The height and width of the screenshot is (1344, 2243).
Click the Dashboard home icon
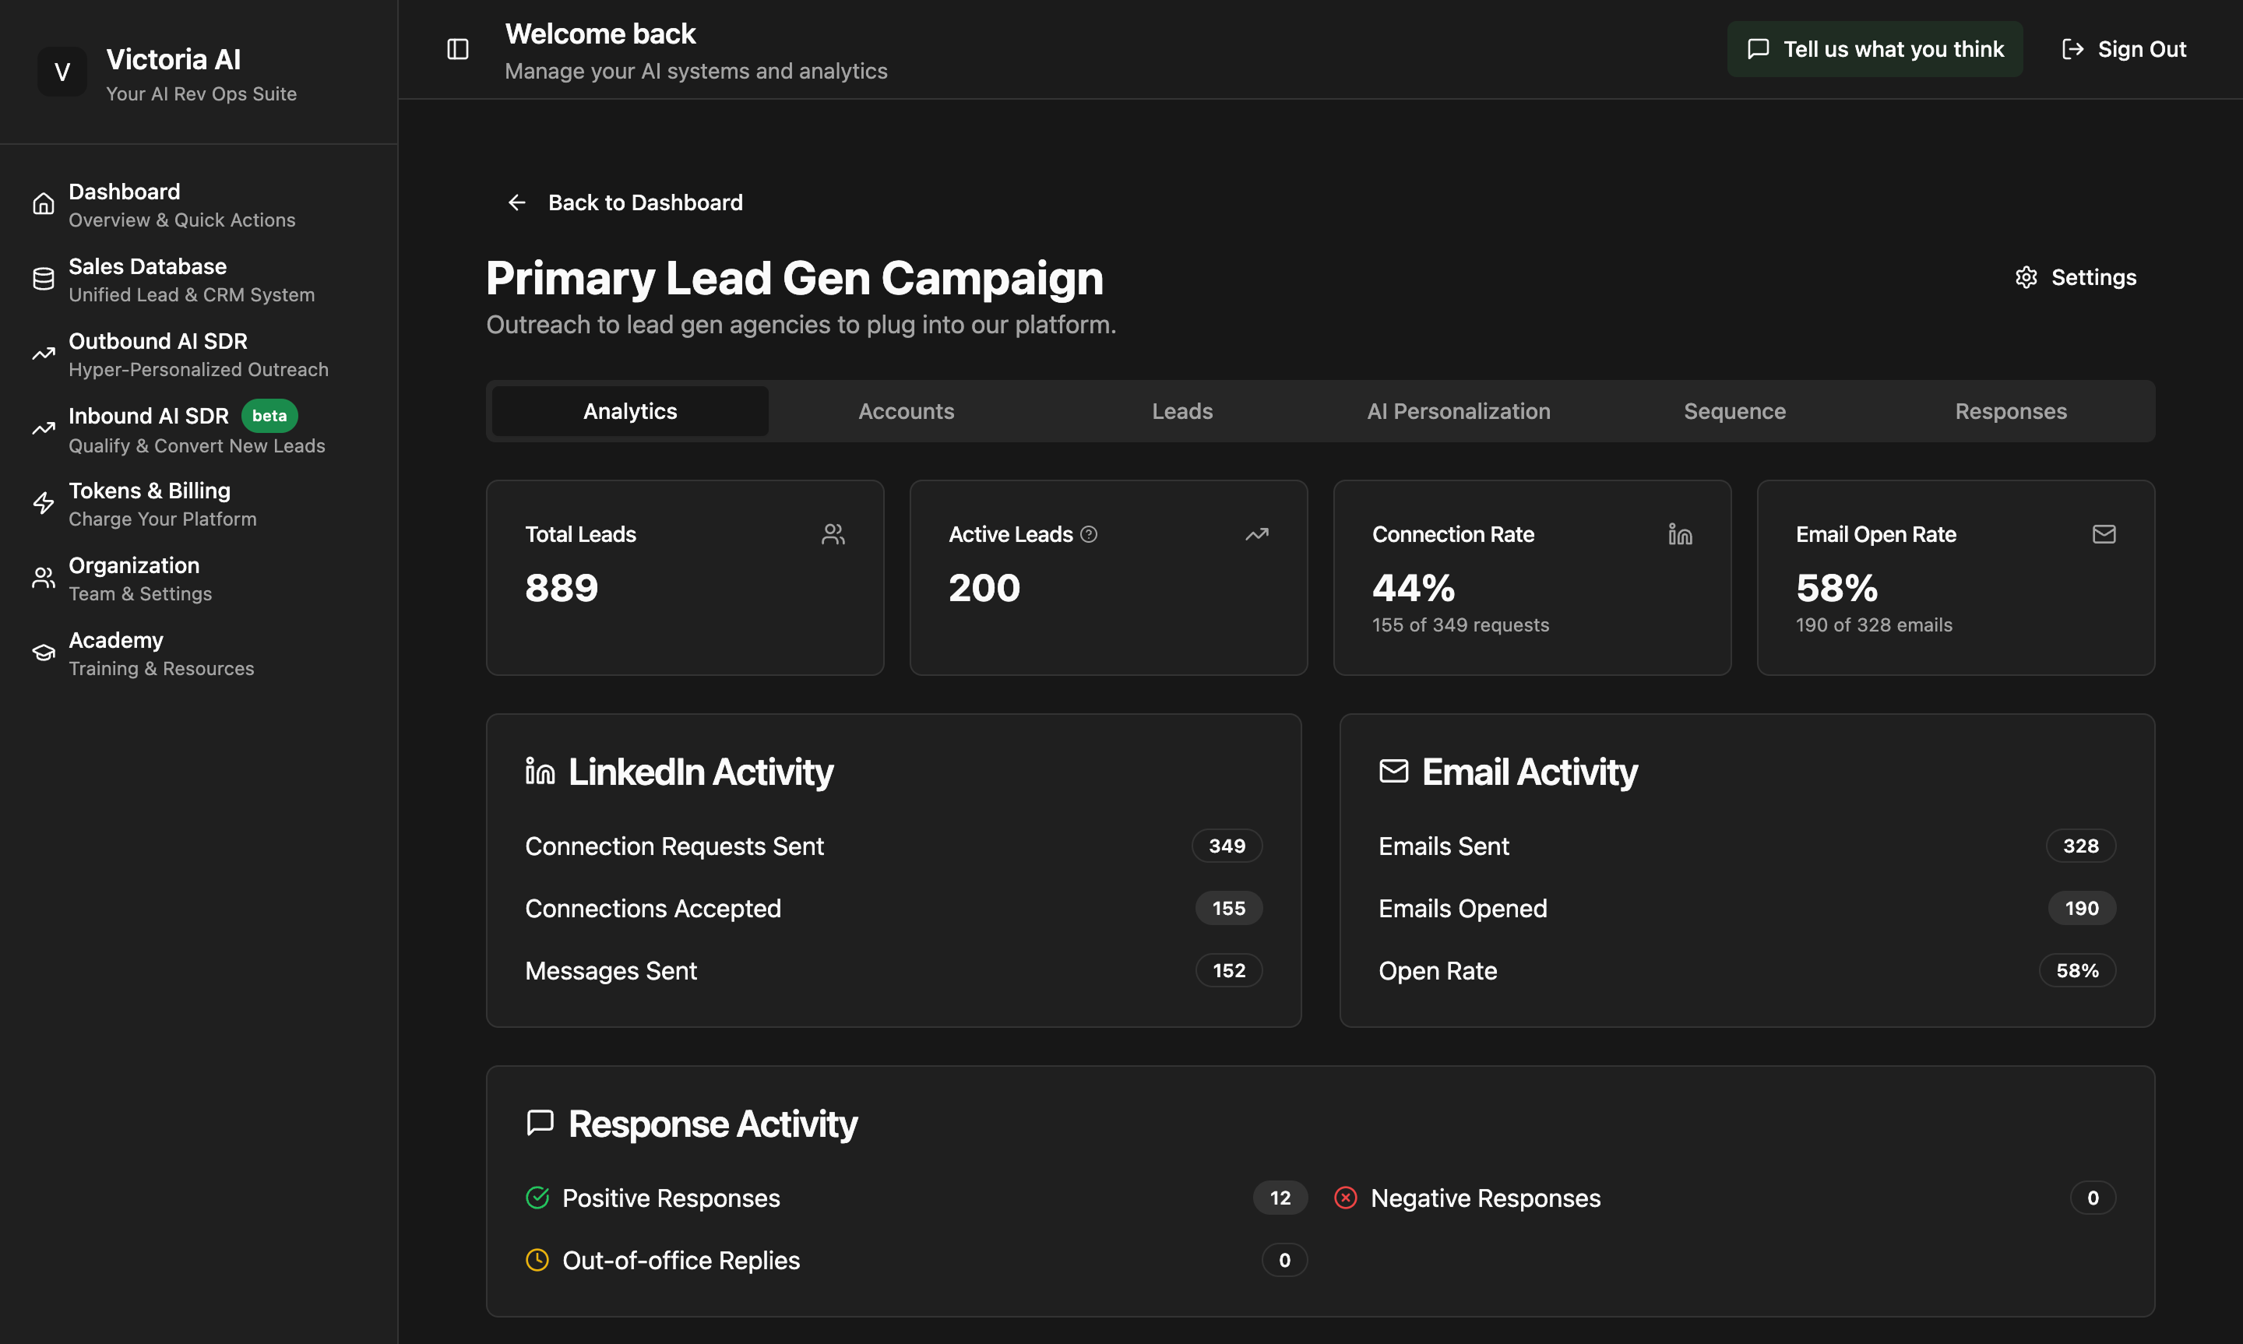(x=44, y=205)
